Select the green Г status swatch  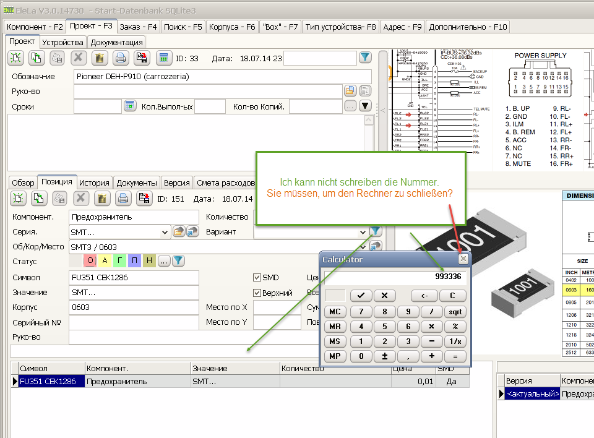click(119, 260)
